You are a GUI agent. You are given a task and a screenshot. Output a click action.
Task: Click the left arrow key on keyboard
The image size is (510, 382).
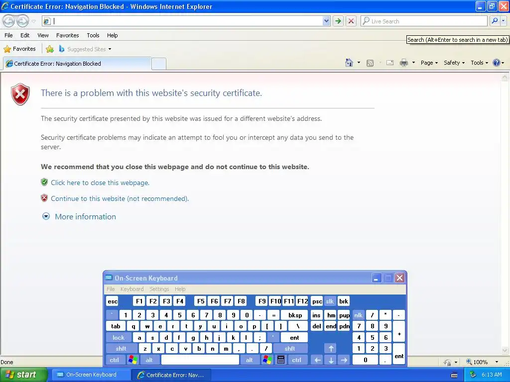pos(317,360)
